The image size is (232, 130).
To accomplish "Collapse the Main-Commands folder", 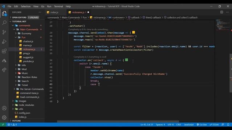I will coord(26,29).
